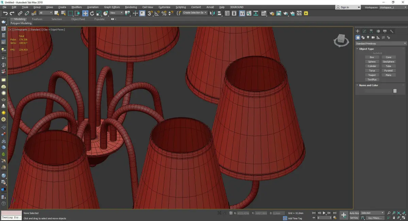Viewport: 408px width, 221px height.
Task: Click the Teapot primitive button
Action: (372, 75)
